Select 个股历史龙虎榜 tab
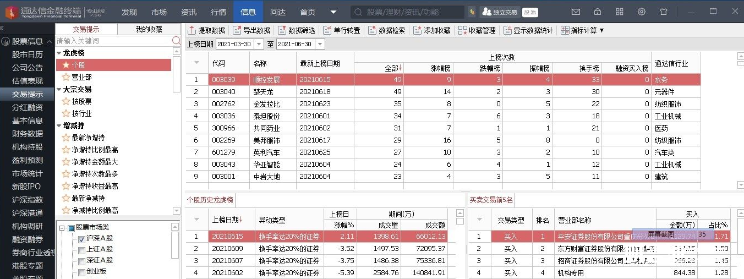Screen dimensions: 744x279 pyautogui.click(x=210, y=200)
